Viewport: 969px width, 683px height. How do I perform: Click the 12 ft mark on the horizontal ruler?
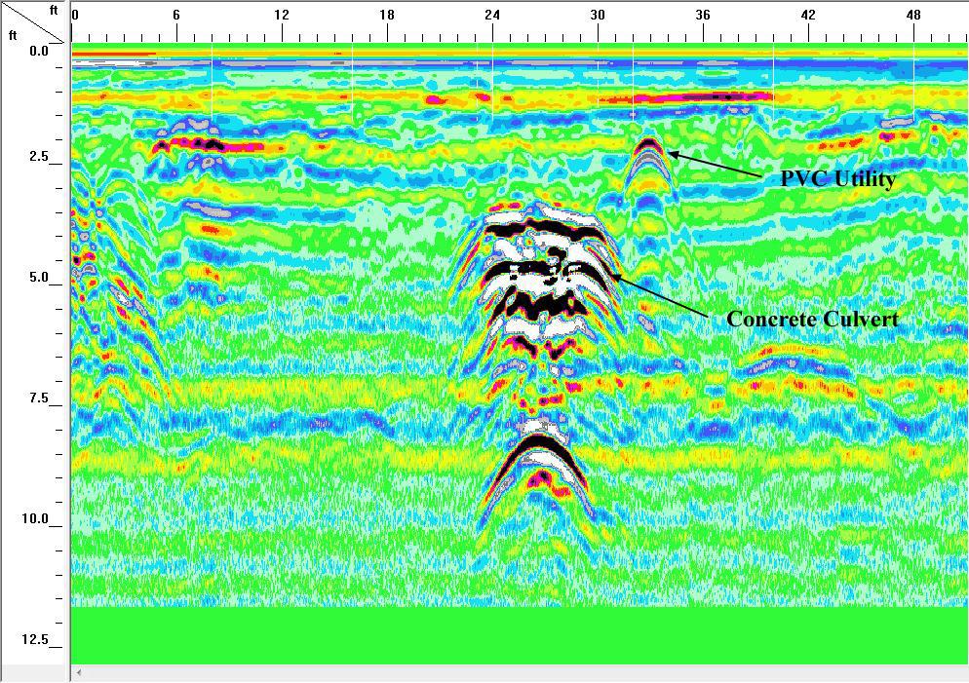tap(282, 15)
